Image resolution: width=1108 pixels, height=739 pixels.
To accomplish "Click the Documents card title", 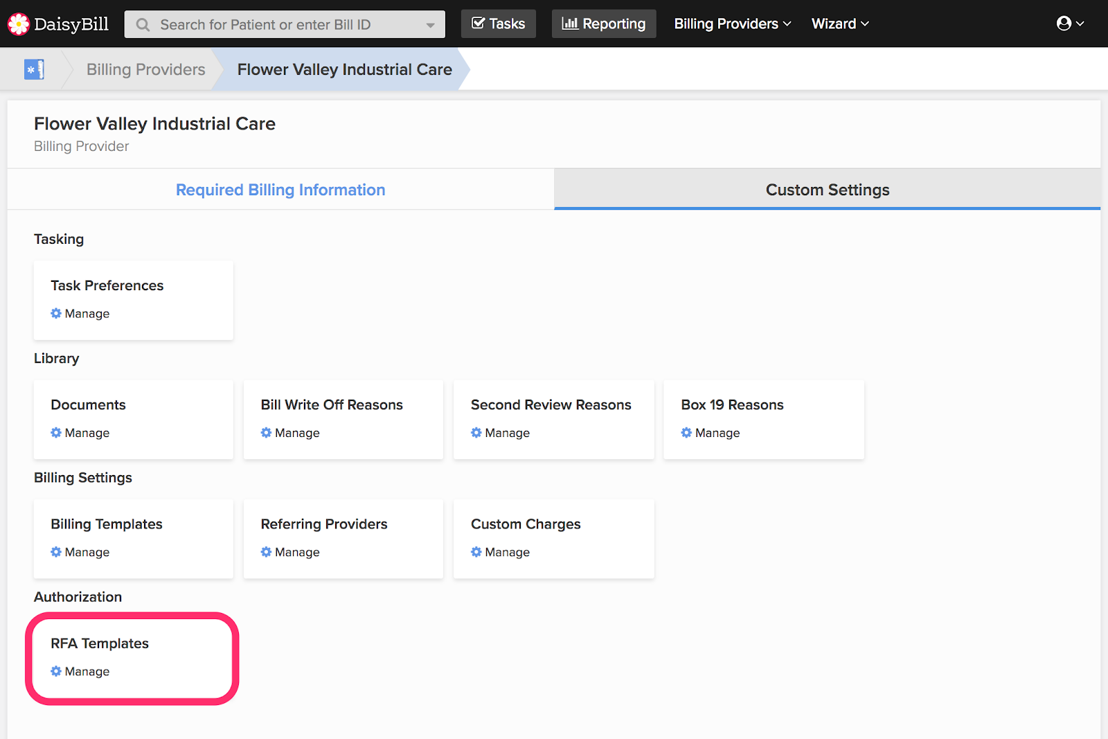I will tap(89, 404).
